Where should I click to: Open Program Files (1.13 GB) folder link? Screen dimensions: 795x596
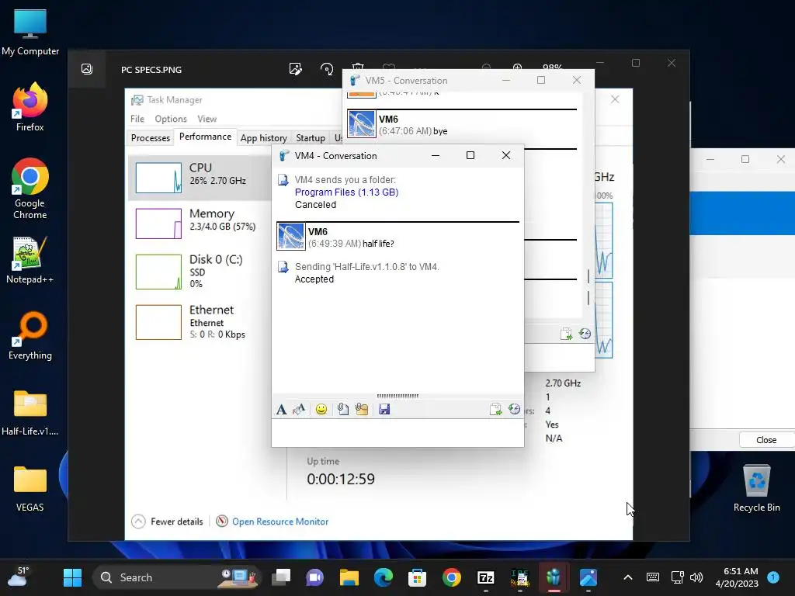[346, 192]
